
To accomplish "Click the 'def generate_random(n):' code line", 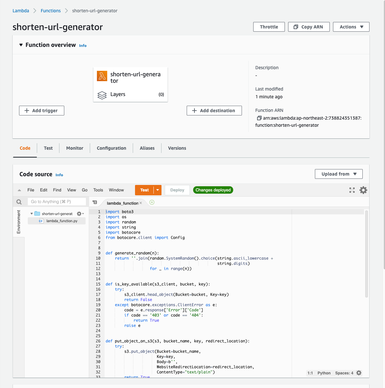I will click(x=132, y=253).
